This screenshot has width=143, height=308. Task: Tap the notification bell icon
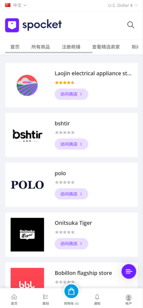click(97, 297)
